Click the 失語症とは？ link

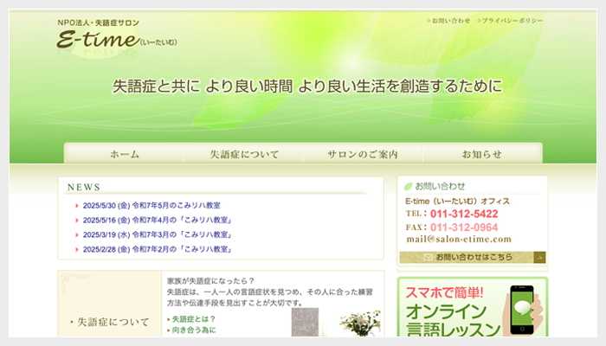[x=192, y=319]
